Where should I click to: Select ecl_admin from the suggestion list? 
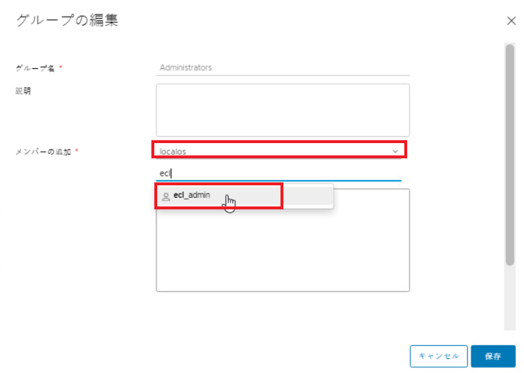(x=192, y=195)
